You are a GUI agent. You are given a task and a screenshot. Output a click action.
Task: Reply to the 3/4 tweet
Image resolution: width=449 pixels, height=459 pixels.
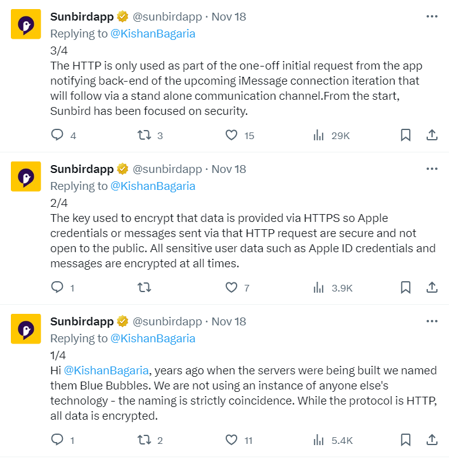coord(57,135)
